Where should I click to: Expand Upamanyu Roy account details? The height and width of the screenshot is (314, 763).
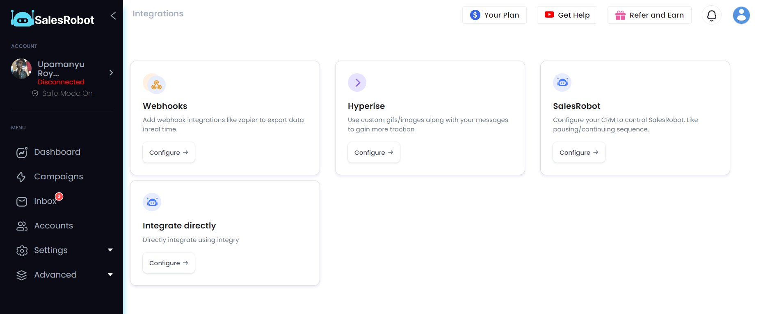pyautogui.click(x=111, y=72)
